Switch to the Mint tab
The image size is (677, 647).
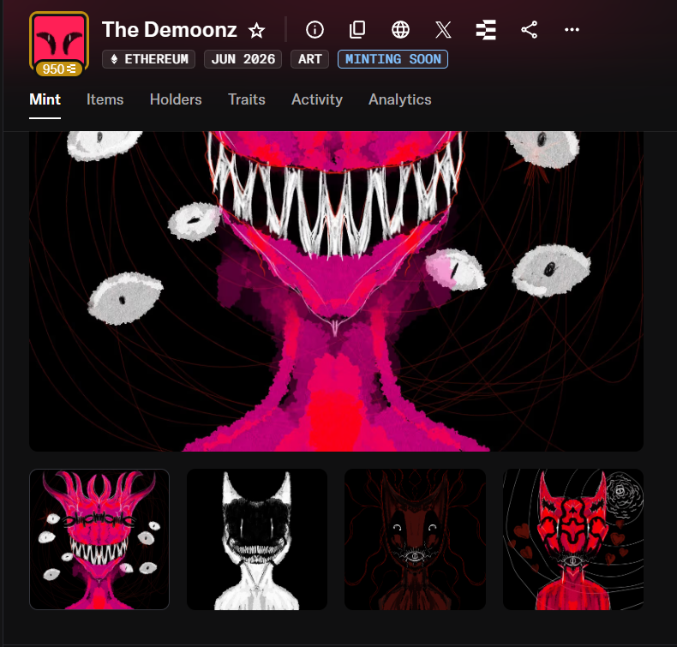45,99
